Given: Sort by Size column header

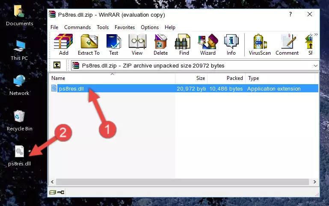Looking at the screenshot, I should (191, 78).
